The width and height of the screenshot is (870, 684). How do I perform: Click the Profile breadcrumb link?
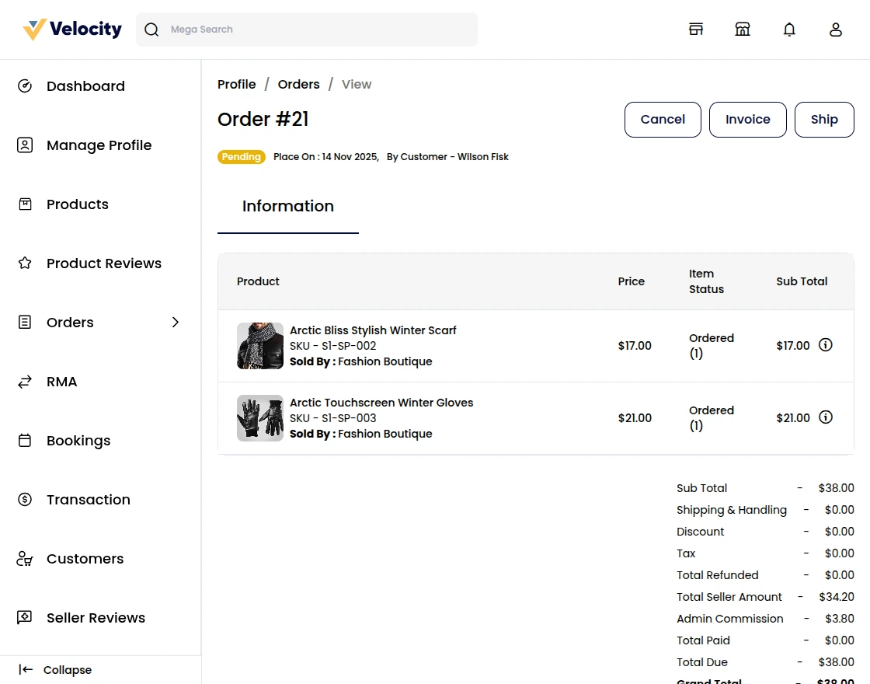coord(237,84)
